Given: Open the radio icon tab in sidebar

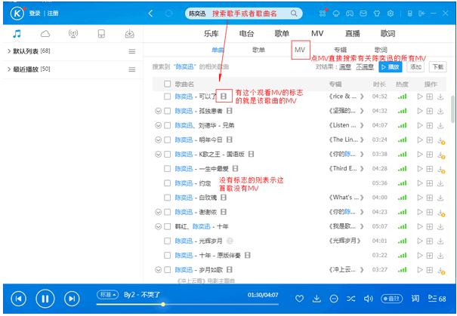Looking at the screenshot, I should [73, 34].
